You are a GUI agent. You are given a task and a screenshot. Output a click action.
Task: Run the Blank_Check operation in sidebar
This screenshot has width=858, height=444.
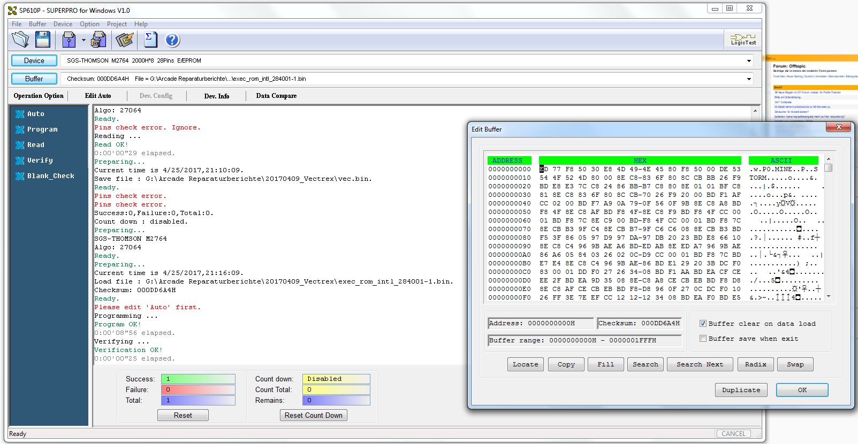50,176
